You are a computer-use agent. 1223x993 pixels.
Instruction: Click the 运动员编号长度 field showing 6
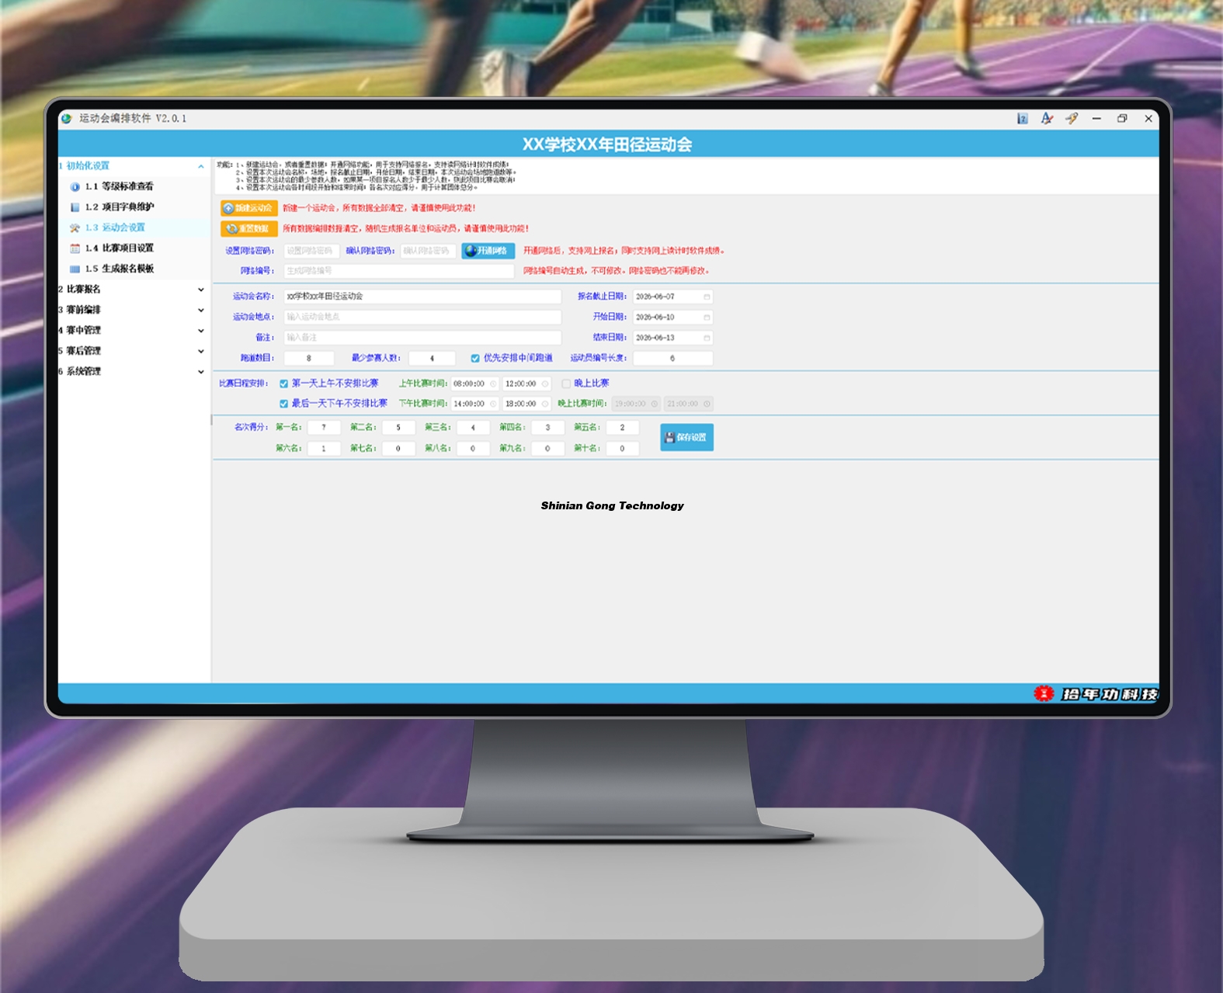click(672, 358)
